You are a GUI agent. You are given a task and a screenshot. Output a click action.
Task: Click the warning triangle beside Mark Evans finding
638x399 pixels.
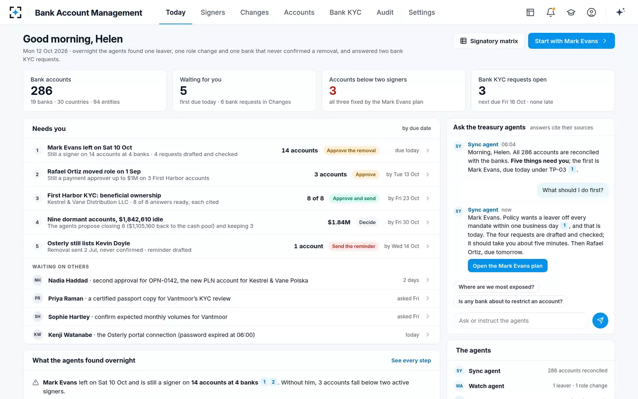[x=36, y=383]
